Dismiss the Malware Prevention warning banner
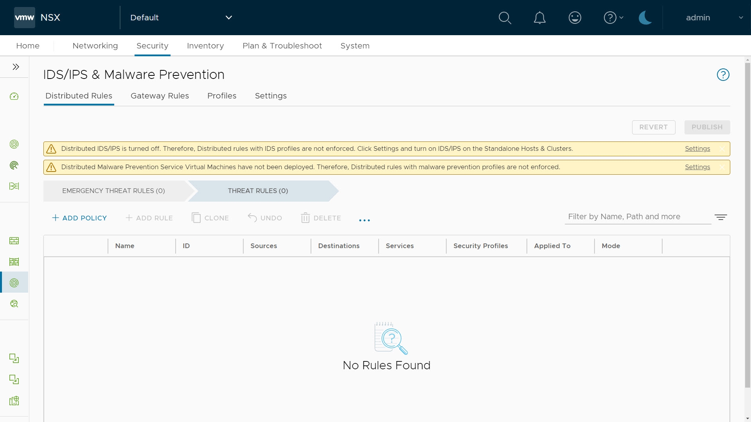 pyautogui.click(x=722, y=167)
